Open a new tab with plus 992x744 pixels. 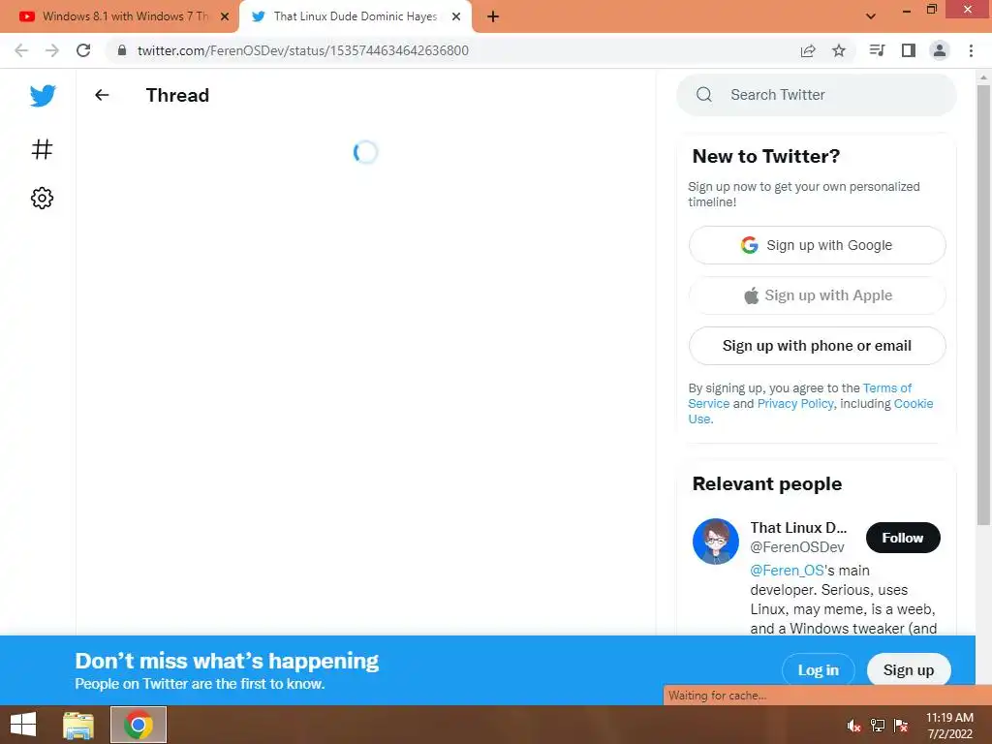(x=493, y=17)
